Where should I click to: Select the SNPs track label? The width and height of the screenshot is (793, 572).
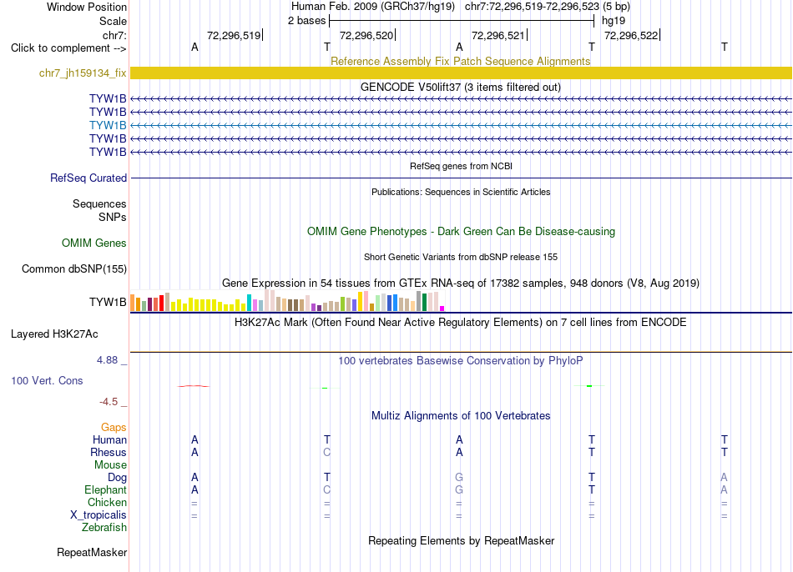coord(113,217)
